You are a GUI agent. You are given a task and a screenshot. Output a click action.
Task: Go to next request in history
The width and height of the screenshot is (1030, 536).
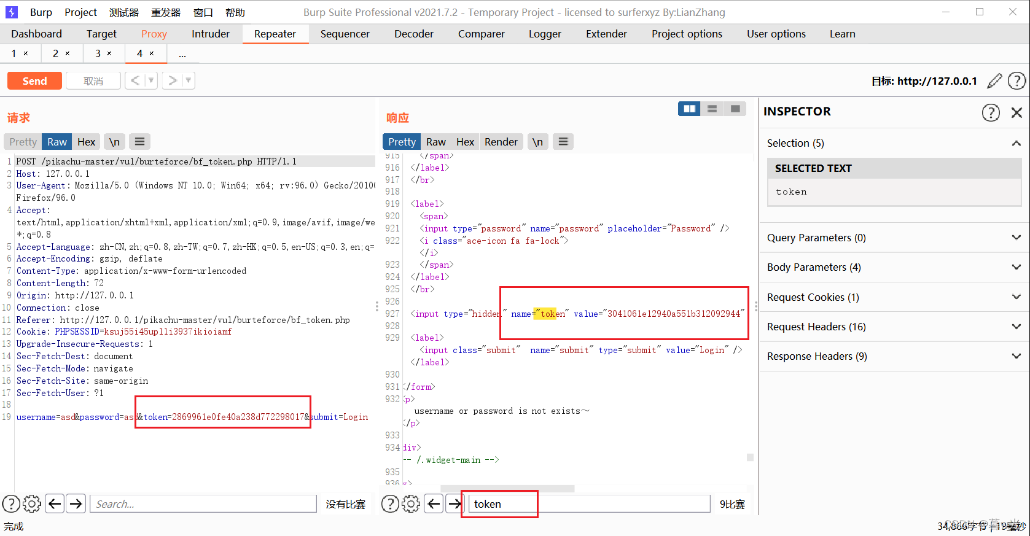tap(173, 80)
